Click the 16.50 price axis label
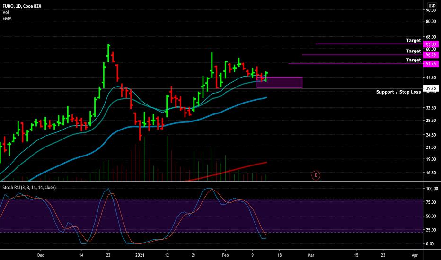The width and height of the screenshot is (441, 260). click(x=431, y=173)
